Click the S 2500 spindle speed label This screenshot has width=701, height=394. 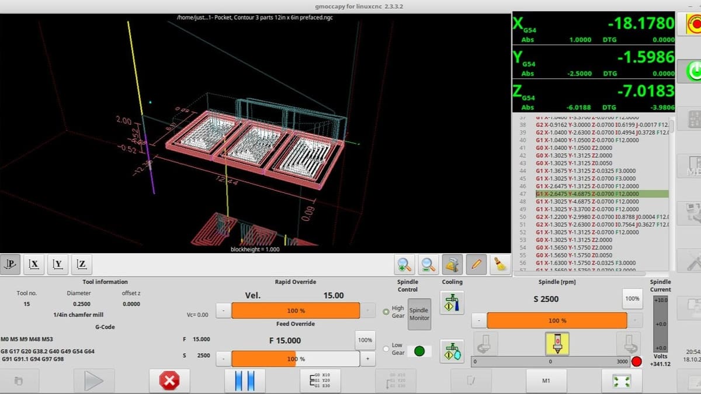(546, 299)
